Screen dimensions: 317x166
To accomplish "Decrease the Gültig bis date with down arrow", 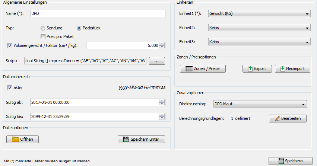I will click(x=162, y=118).
